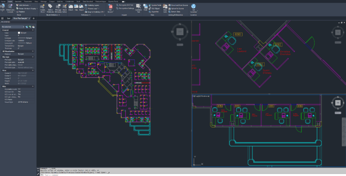346x176 pixels.
Task: Open Manage Attributes tool
Action: (x=58, y=8)
